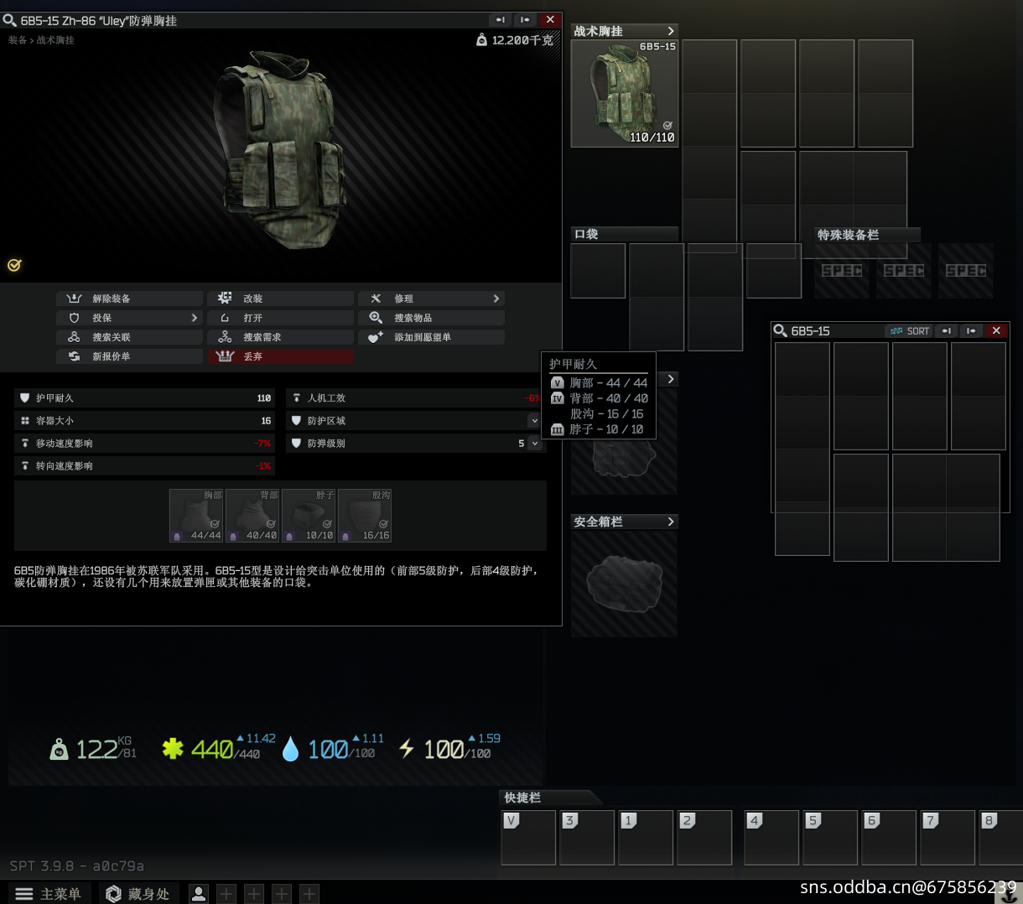Click the 装备 breadcrumb link
Screen dimensions: 1023x904
[x=17, y=40]
